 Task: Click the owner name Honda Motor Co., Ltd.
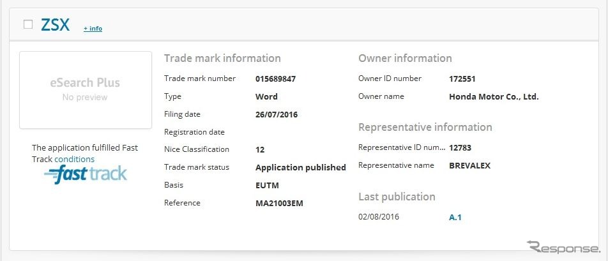(x=494, y=97)
